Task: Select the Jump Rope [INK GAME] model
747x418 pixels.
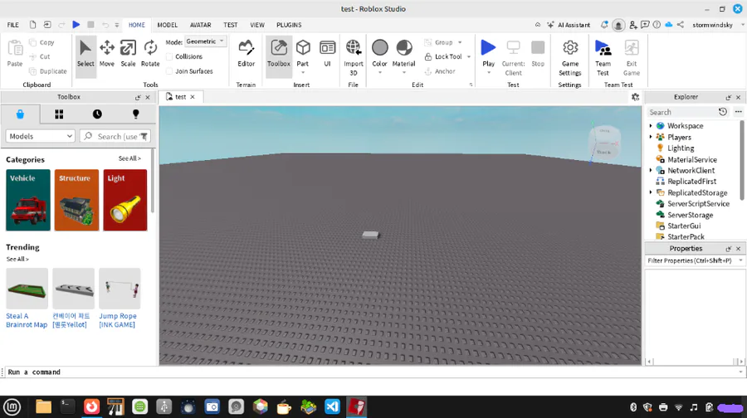Action: [120, 299]
